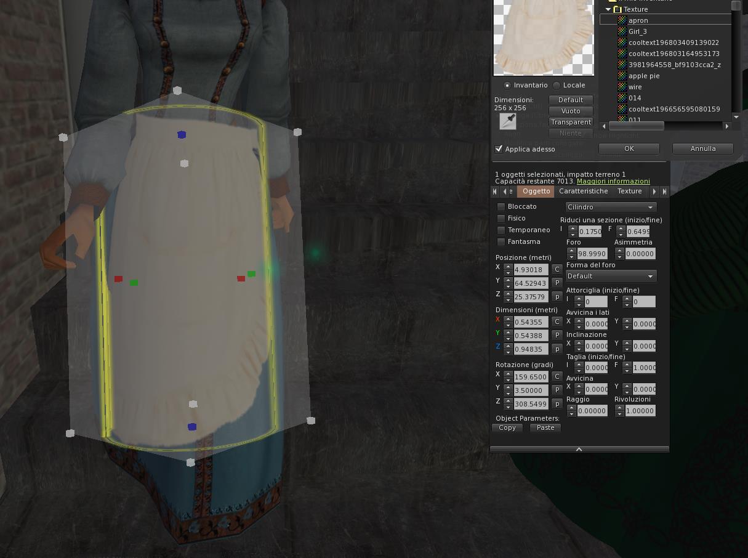Select the apron texture icon in inventory
The height and width of the screenshot is (558, 748).
point(622,20)
